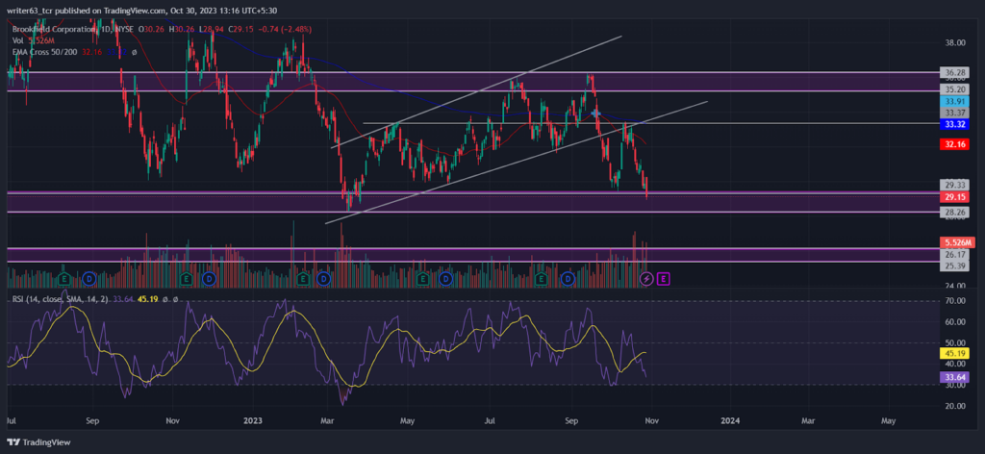Show the earnings E marker near May 2023
Image resolution: width=985 pixels, height=454 pixels.
[x=423, y=278]
